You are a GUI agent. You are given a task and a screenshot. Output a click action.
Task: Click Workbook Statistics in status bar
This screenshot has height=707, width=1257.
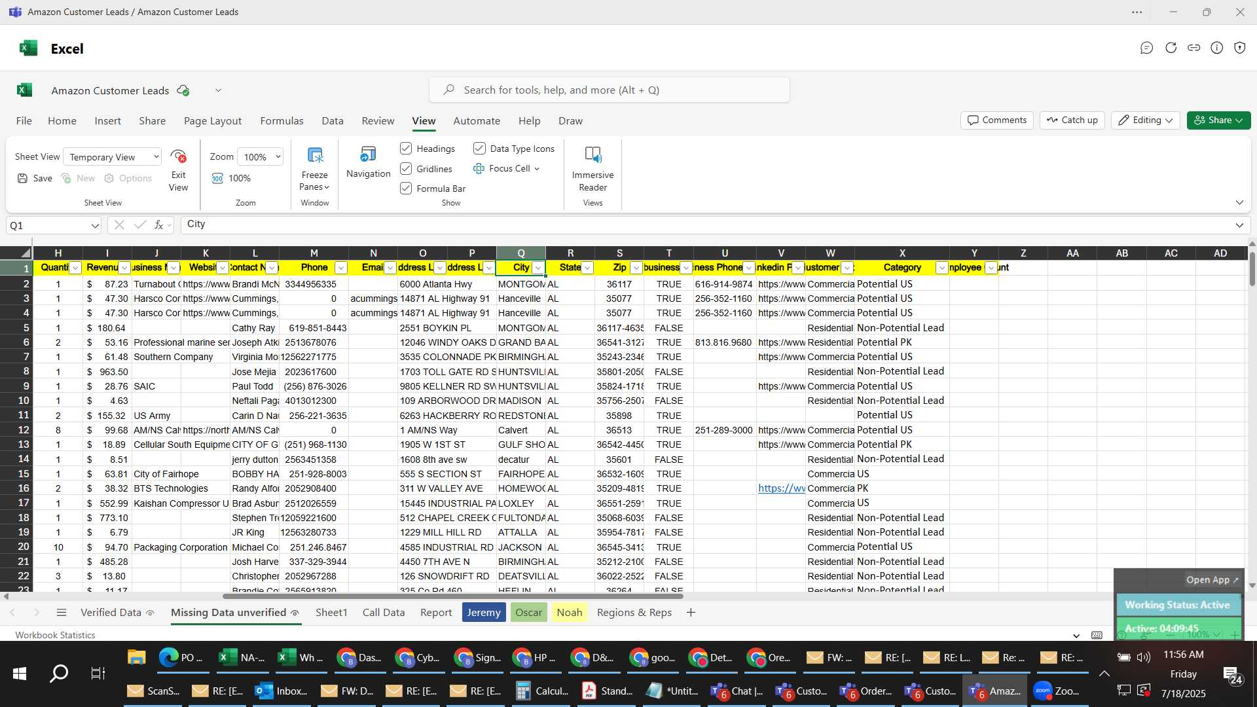pyautogui.click(x=55, y=635)
